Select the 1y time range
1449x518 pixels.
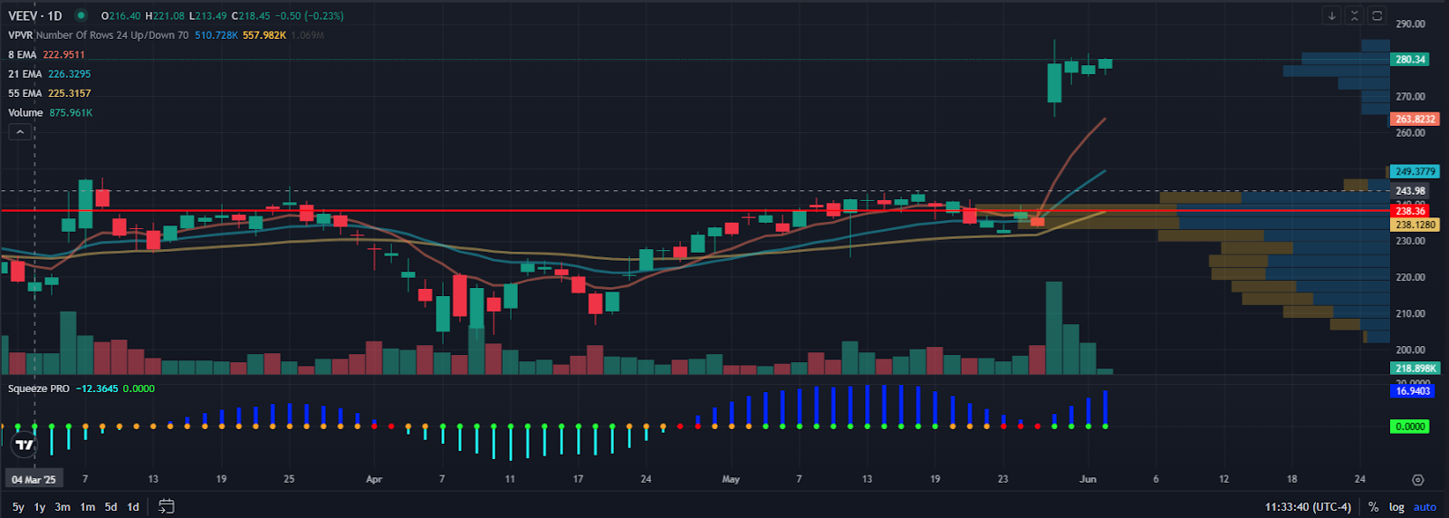(40, 507)
